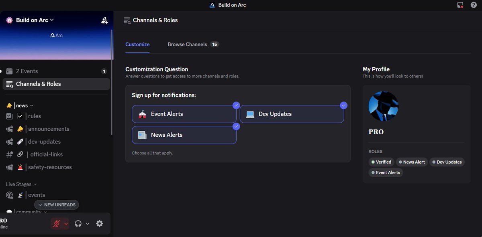Click the megaphone icon beside dev-updates channel
This screenshot has width=482, height=237.
(9, 142)
